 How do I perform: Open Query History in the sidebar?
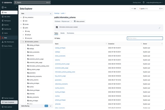[8, 46]
